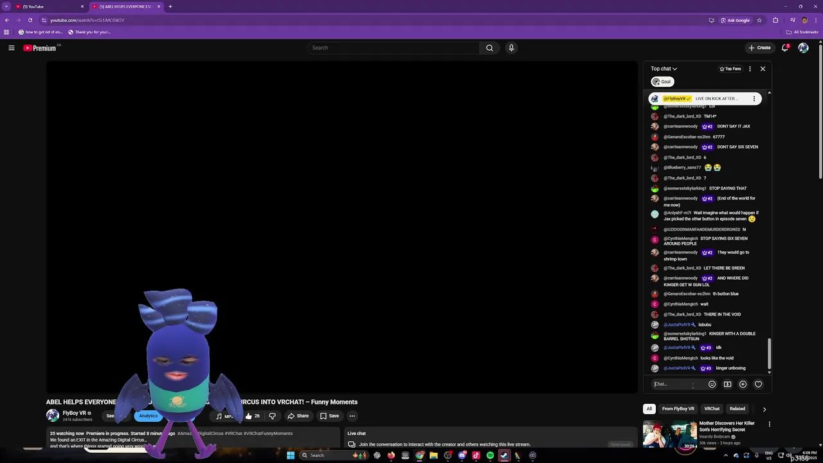The height and width of the screenshot is (463, 823).
Task: Bookmark this page with star icon
Action: click(x=759, y=20)
